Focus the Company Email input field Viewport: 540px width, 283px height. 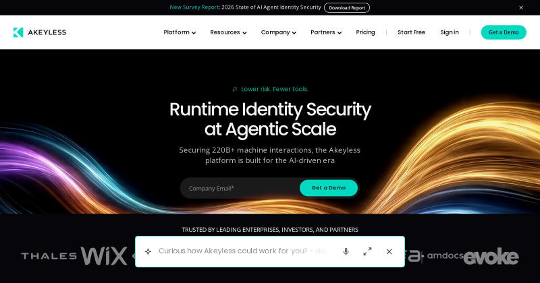point(240,188)
